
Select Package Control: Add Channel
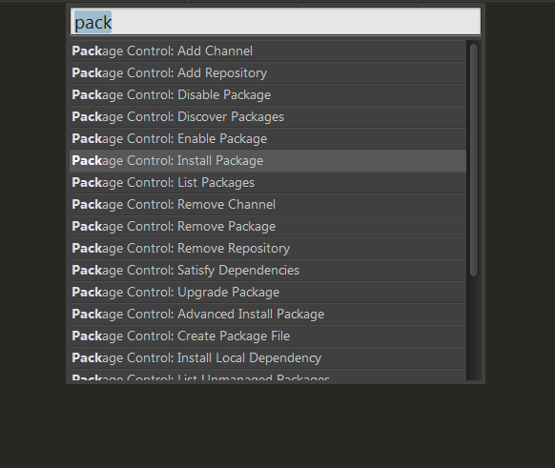point(268,51)
